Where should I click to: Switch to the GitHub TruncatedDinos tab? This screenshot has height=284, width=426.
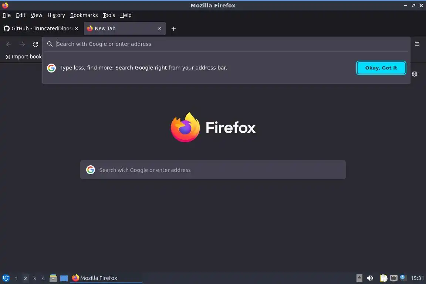coord(41,28)
